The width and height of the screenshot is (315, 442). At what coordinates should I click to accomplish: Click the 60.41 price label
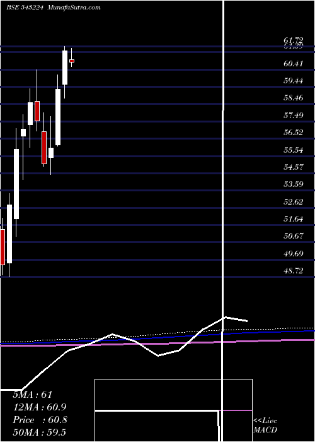click(x=294, y=64)
